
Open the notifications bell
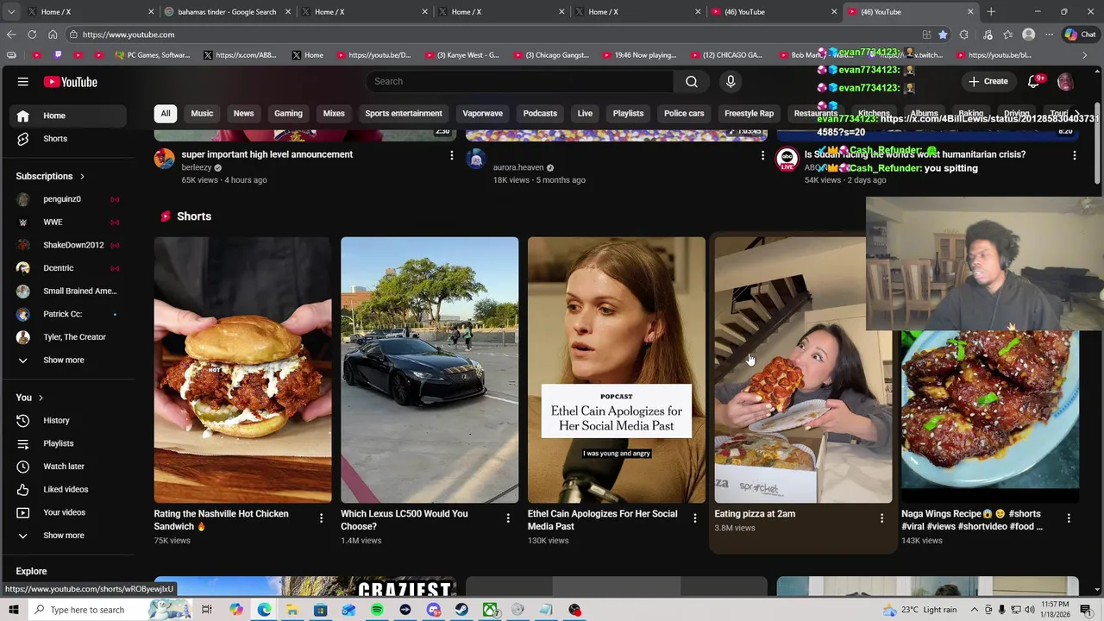point(1034,81)
